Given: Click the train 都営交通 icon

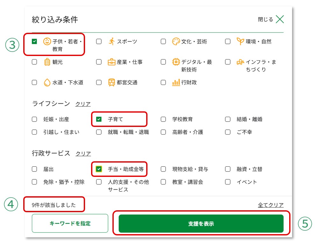Looking at the screenshot, I should pyautogui.click(x=111, y=82).
